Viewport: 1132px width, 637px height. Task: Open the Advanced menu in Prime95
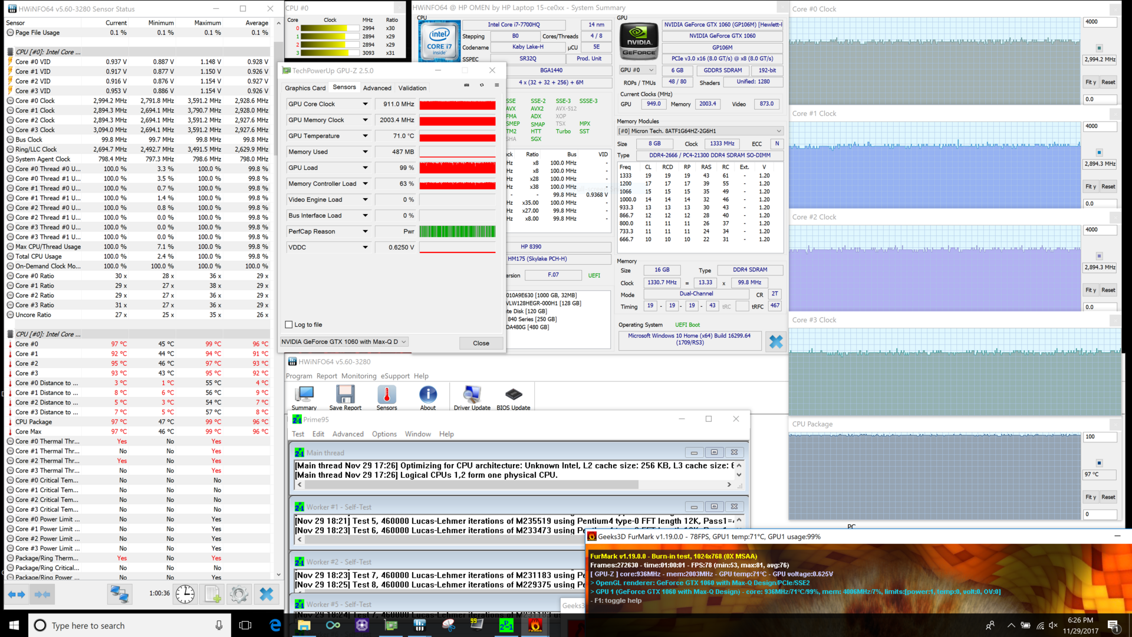[x=348, y=434]
